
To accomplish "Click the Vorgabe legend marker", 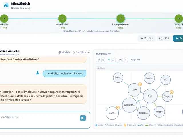I will (x=96, y=125).
